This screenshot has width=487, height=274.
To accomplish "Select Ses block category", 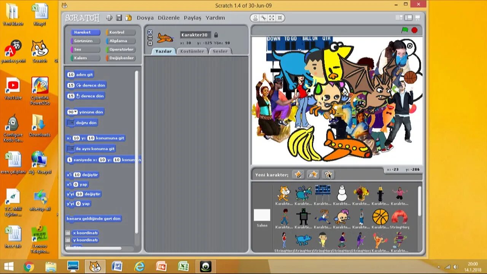I will (85, 49).
